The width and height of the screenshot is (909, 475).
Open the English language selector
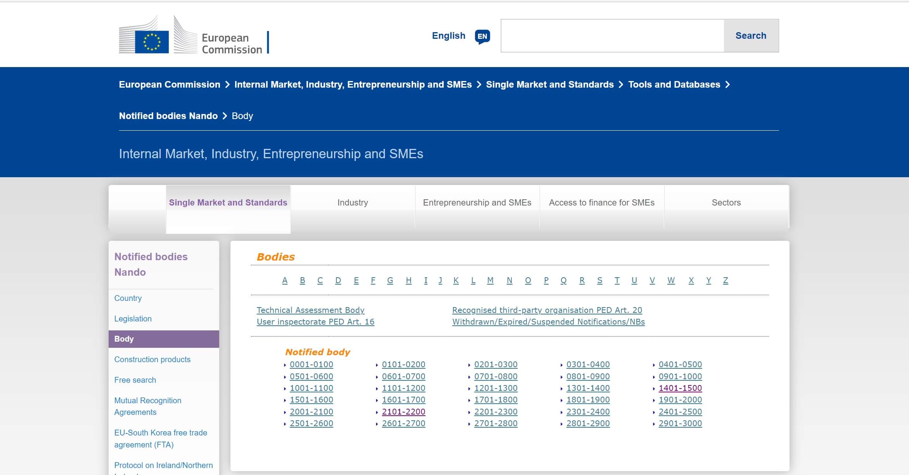448,36
